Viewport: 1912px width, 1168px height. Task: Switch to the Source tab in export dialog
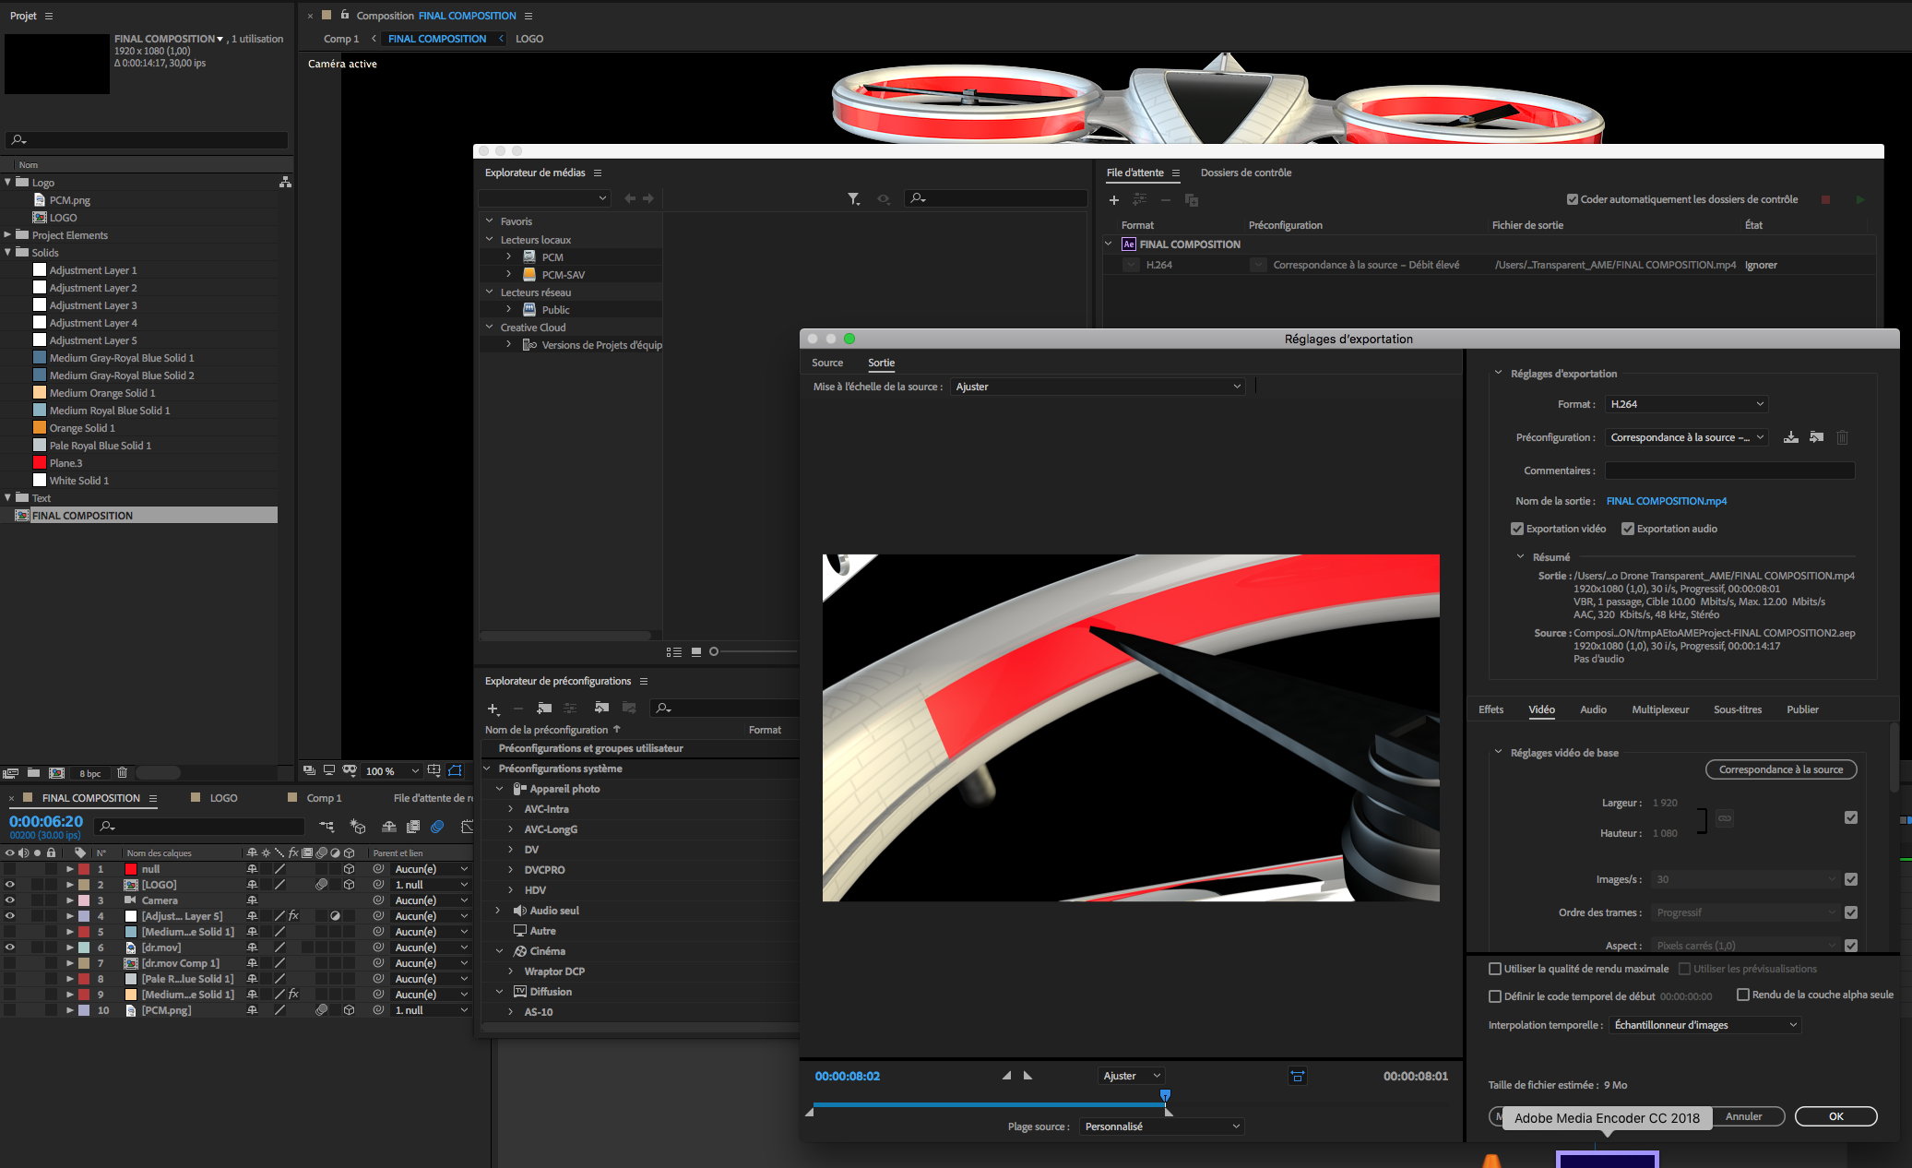point(827,363)
